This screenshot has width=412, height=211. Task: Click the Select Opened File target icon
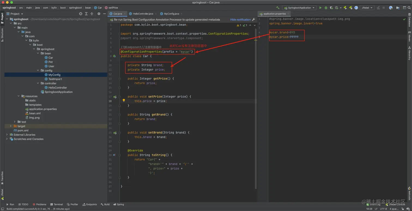coord(81,14)
